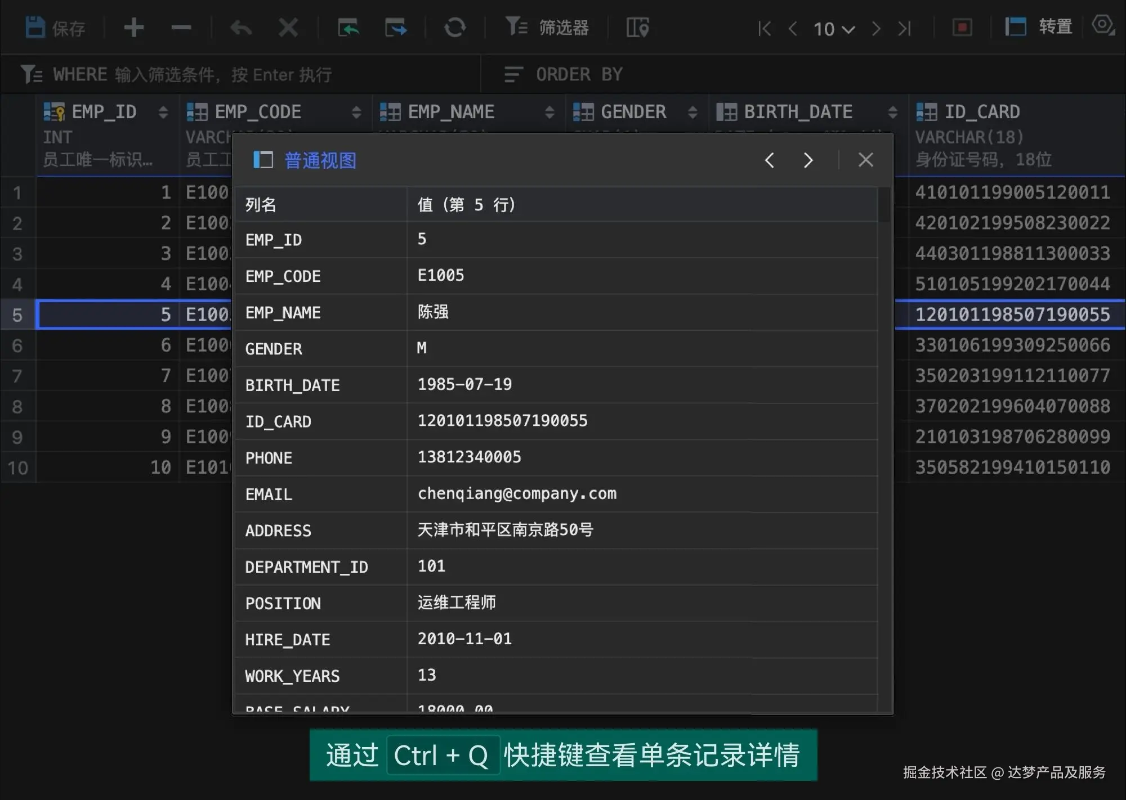This screenshot has width=1126, height=800.
Task: Open the page size 10 dropdown
Action: [834, 29]
